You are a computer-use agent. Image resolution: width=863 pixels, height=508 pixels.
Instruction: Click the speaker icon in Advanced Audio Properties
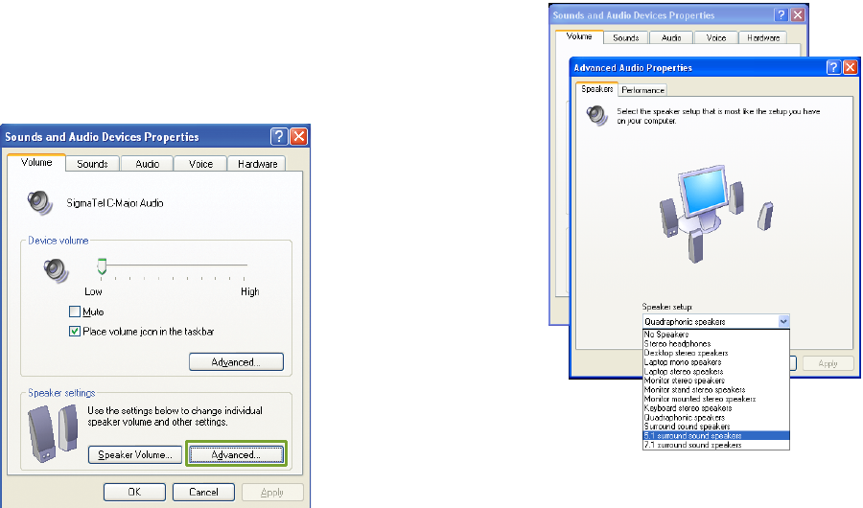[x=597, y=115]
